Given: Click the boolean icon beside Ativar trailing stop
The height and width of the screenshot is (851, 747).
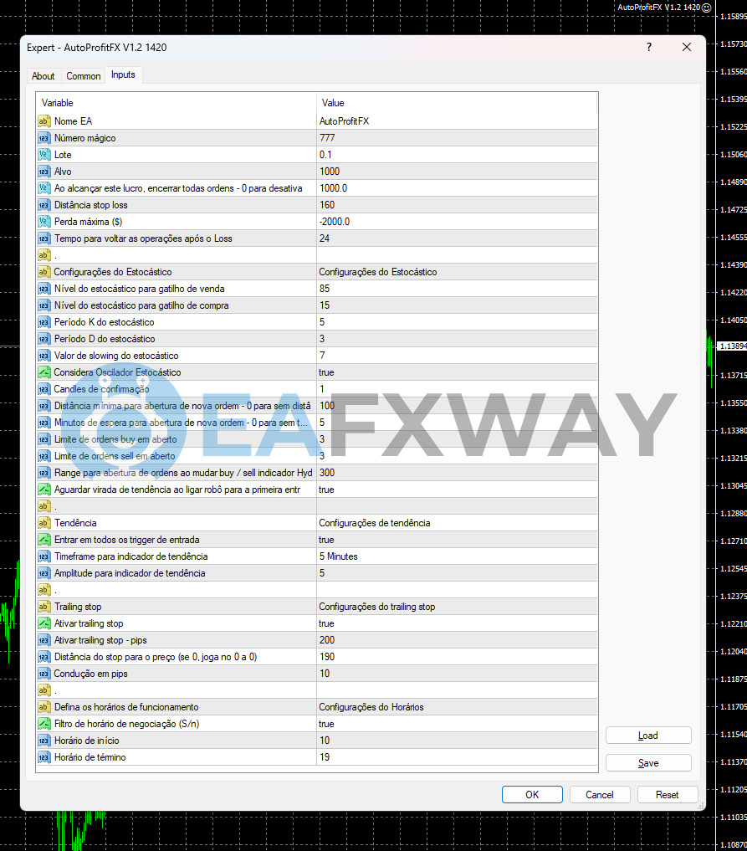Looking at the screenshot, I should [x=44, y=623].
